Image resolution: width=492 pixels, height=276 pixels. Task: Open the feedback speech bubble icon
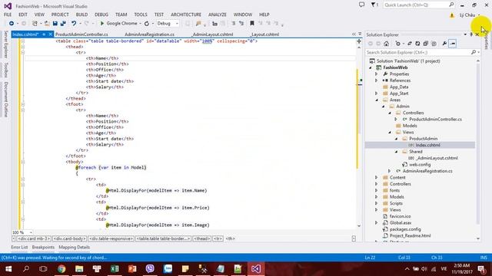click(361, 5)
